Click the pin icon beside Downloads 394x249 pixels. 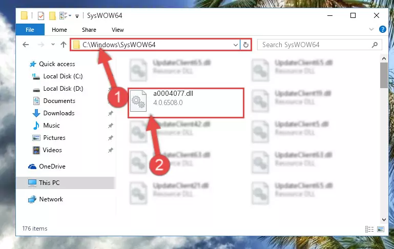click(x=110, y=113)
